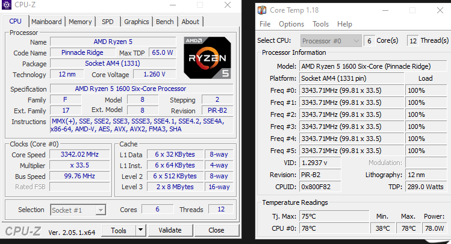Click the Bus Speed value 99.76 MHz
The width and height of the screenshot is (451, 244).
[x=79, y=176]
